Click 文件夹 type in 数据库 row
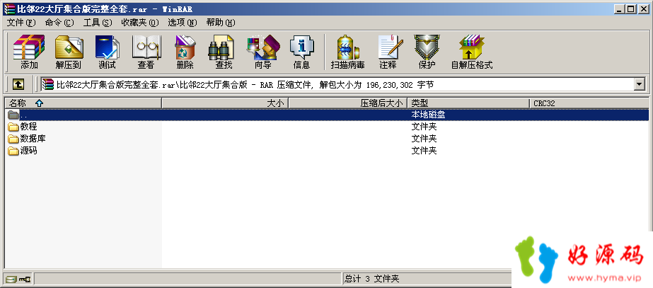The height and width of the screenshot is (288, 653). [424, 139]
